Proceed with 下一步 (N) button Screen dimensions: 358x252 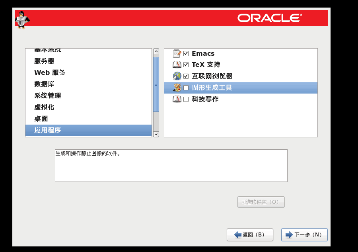[304, 235]
